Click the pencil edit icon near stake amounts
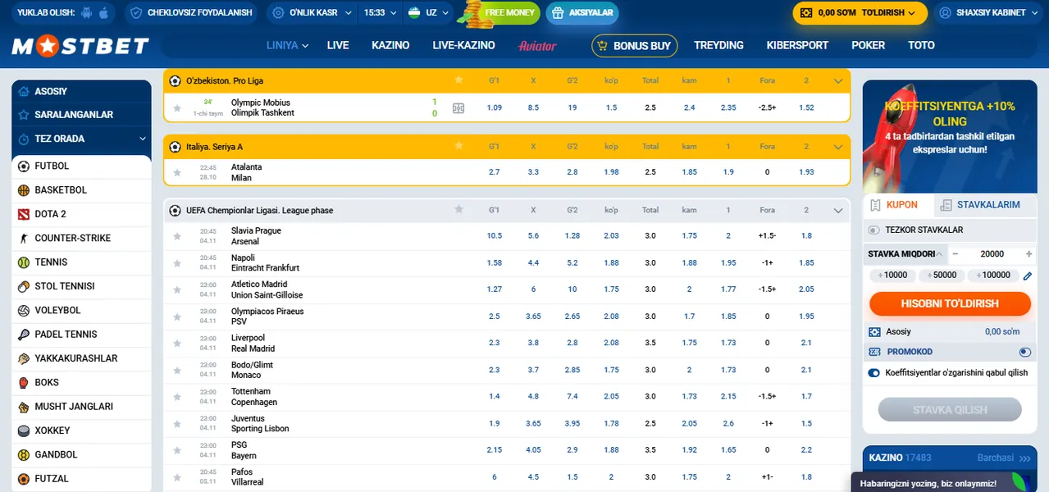Viewport: 1049px width, 492px height. coord(1028,276)
